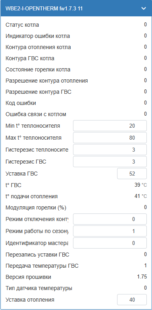Edit the Max t° теплоносителя field

click(x=110, y=138)
